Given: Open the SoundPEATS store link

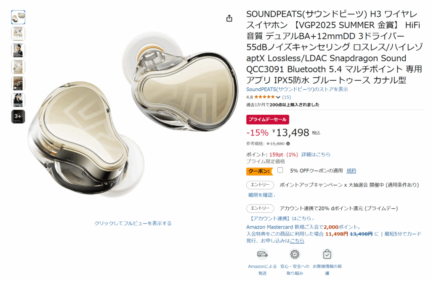Looking at the screenshot, I should pyautogui.click(x=297, y=89).
